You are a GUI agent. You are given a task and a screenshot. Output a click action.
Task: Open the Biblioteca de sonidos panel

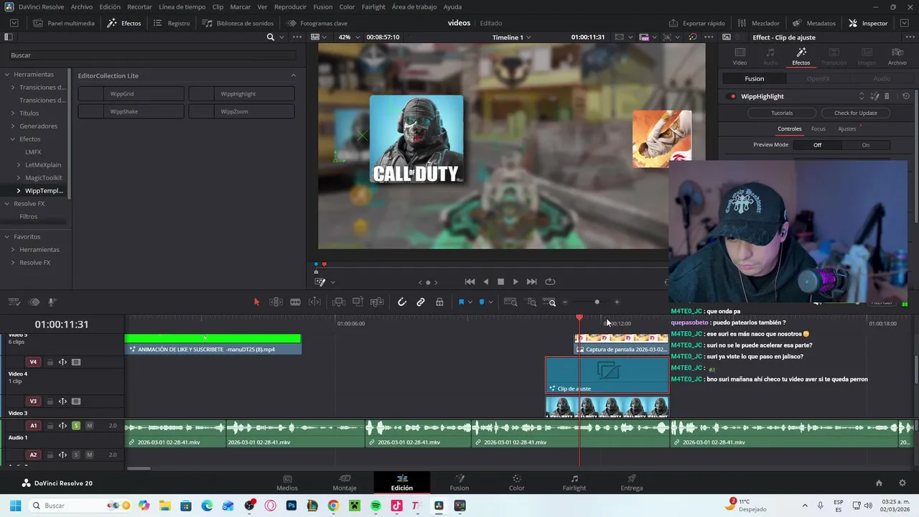(x=238, y=23)
